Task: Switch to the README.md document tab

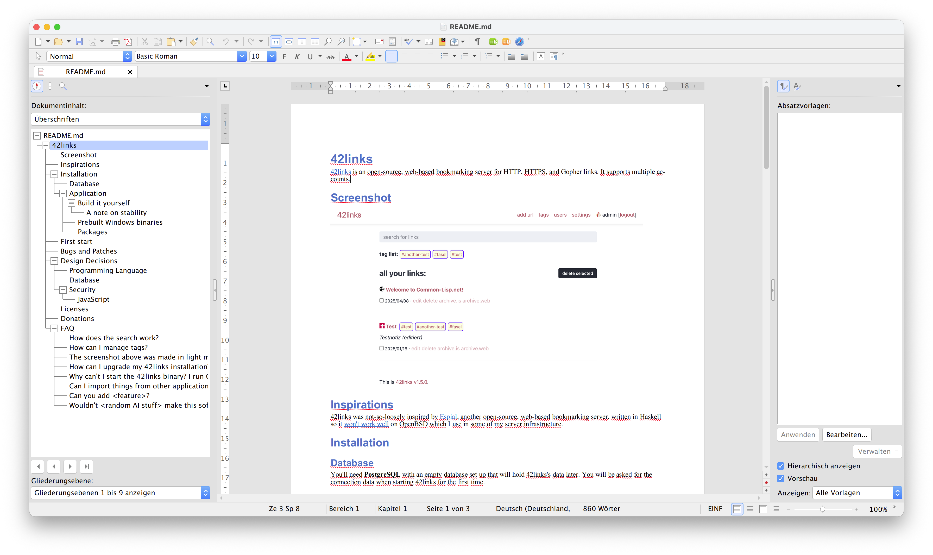Action: coord(86,72)
